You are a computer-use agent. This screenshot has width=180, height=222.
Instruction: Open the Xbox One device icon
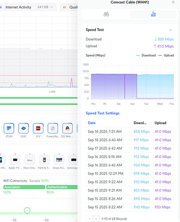tap(30, 160)
